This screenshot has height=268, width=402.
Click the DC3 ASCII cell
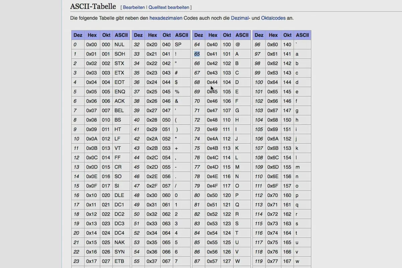coord(121,223)
